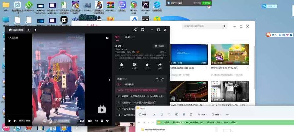Skip to the next episode
This screenshot has height=132, width=294.
pyautogui.click(x=15, y=121)
